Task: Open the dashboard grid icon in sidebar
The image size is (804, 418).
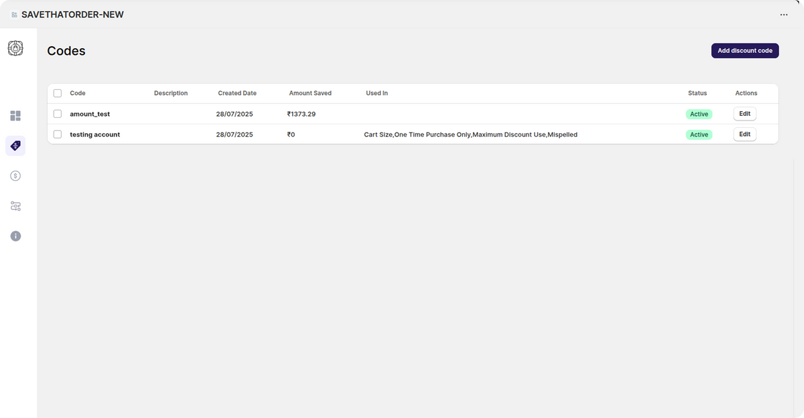Action: 15,116
